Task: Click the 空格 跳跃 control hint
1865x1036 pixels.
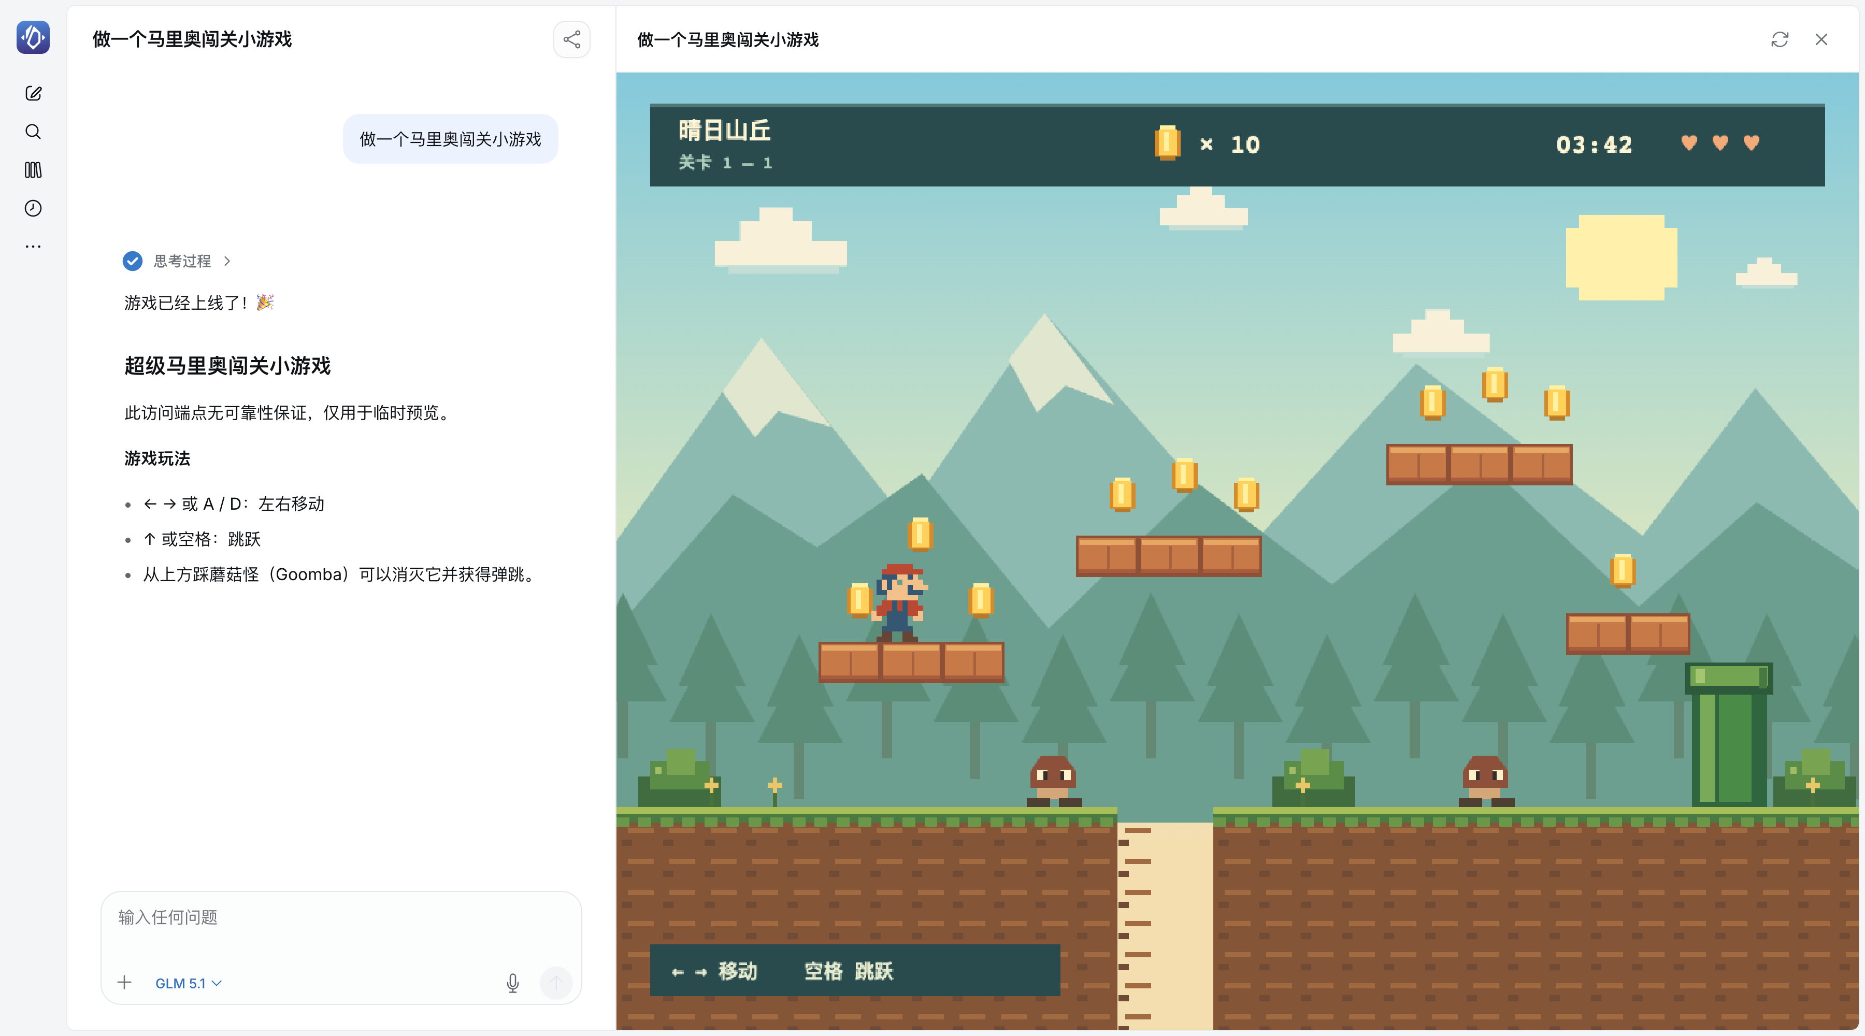Action: click(x=849, y=971)
